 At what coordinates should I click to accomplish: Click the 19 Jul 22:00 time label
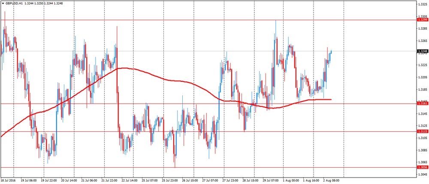click(x=48, y=181)
